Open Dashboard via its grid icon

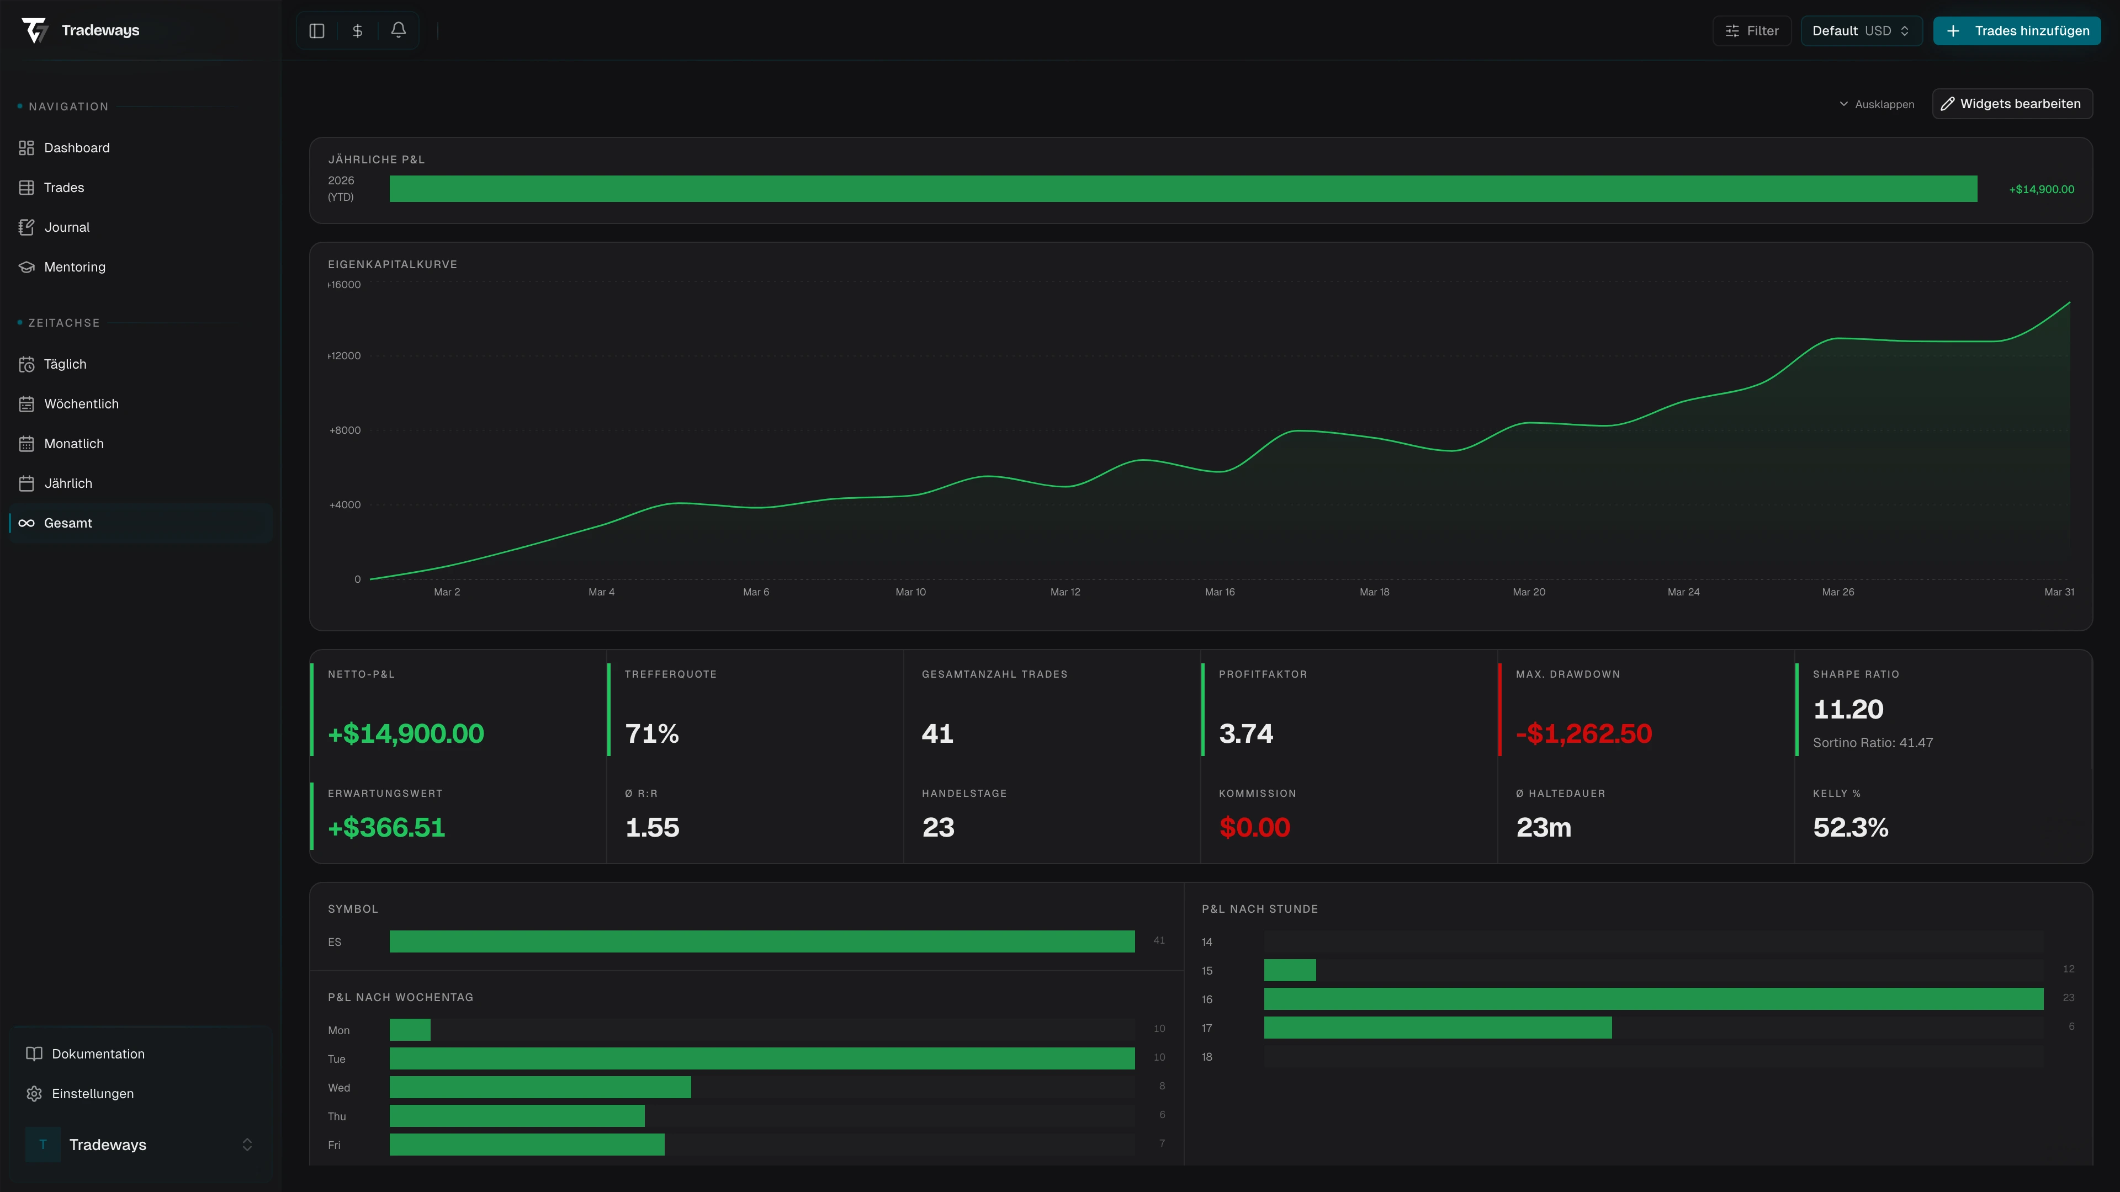click(26, 148)
